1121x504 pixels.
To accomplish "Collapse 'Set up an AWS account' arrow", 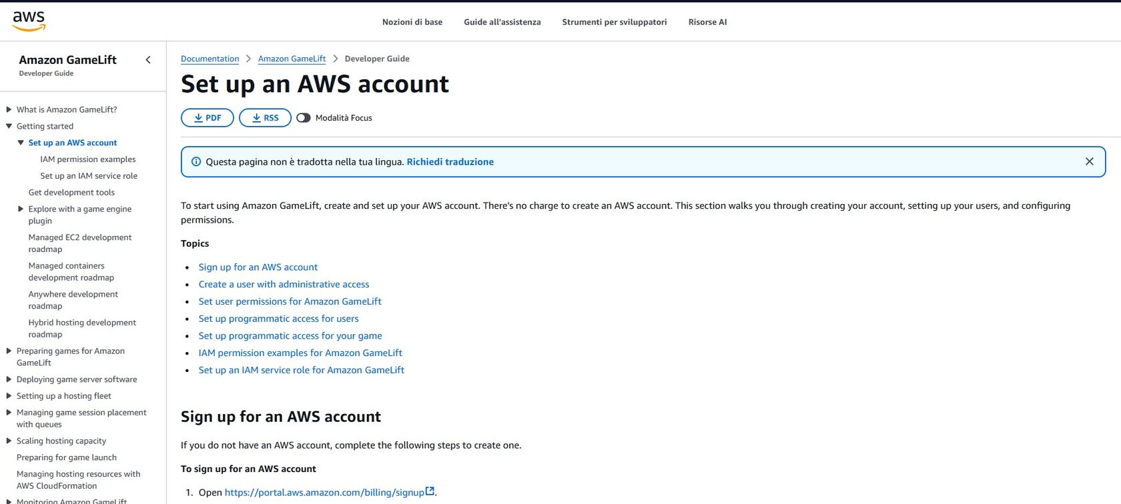I will [21, 143].
